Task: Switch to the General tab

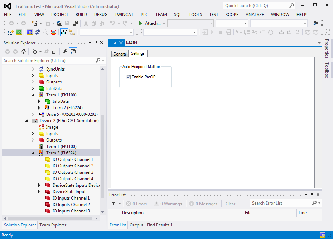Action: click(x=120, y=54)
